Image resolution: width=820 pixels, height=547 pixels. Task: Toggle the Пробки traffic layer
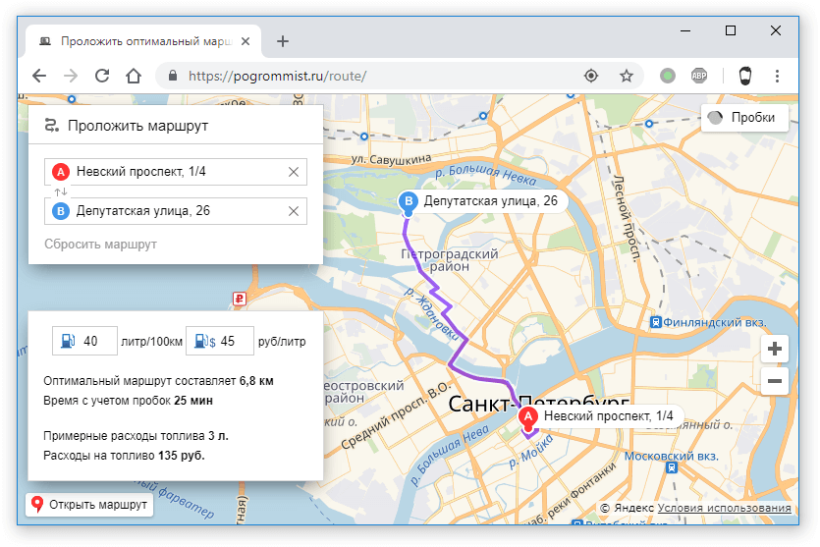pyautogui.click(x=745, y=117)
